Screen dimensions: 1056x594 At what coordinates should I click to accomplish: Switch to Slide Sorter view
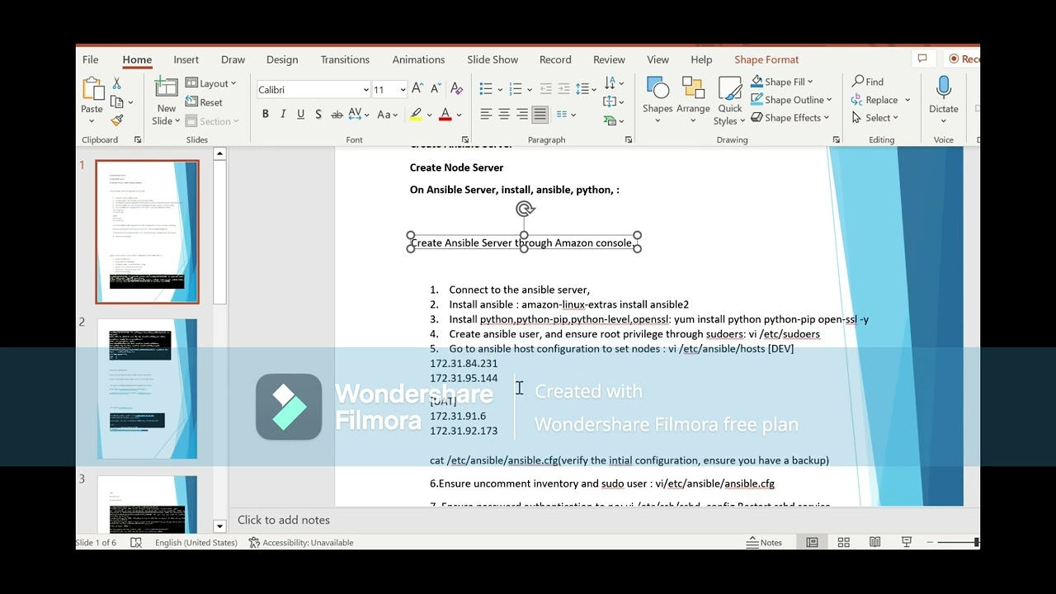click(x=843, y=542)
